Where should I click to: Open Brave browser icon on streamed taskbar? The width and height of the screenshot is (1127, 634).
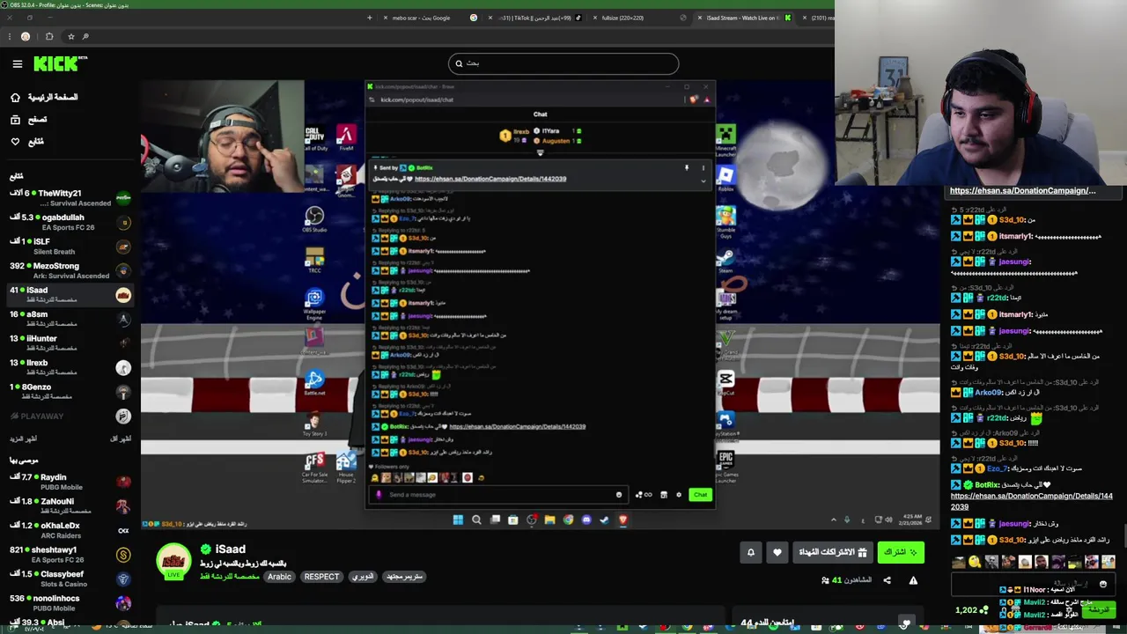pyautogui.click(x=622, y=520)
